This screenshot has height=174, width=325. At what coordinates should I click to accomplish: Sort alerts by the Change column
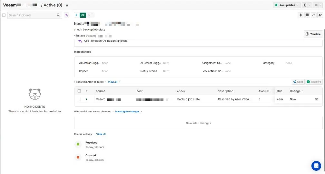[296, 91]
